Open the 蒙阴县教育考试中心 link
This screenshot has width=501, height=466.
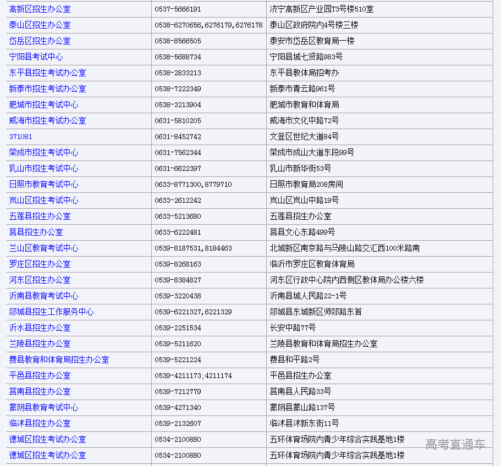pyautogui.click(x=43, y=408)
